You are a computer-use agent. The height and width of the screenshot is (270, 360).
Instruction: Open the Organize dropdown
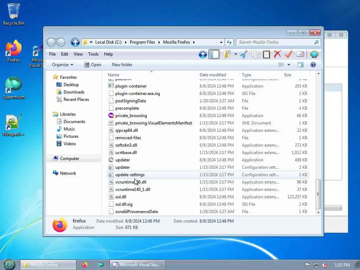(x=63, y=65)
